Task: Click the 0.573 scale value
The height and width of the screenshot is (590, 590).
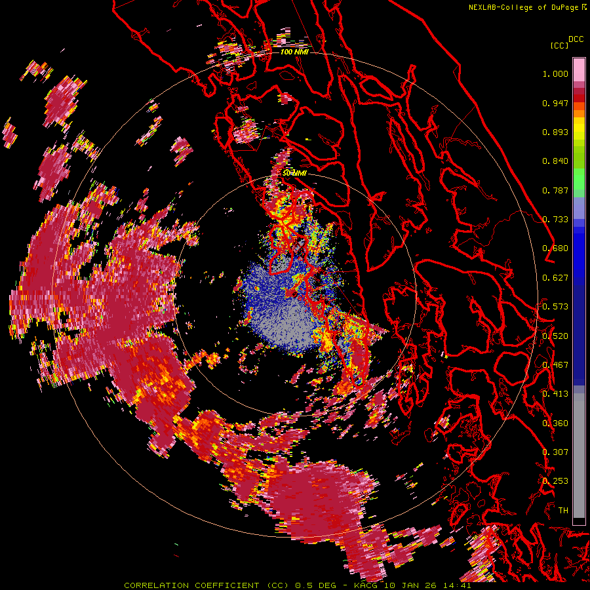Action: click(555, 307)
